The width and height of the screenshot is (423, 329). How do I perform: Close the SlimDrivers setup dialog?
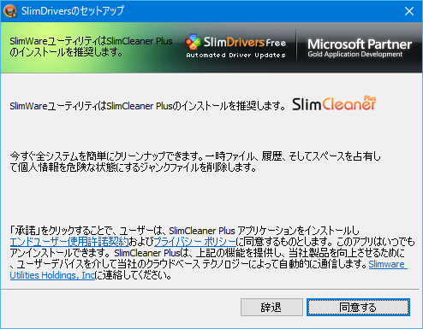pos(409,11)
